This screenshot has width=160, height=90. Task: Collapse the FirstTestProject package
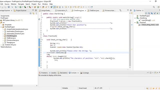click(1, 27)
